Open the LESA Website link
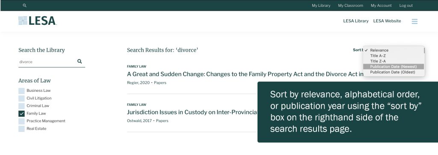Screen dimensions: 438x155 (x=387, y=21)
